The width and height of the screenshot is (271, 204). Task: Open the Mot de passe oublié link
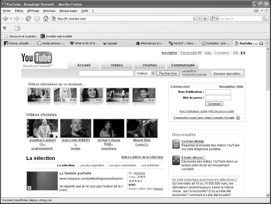pos(222,111)
